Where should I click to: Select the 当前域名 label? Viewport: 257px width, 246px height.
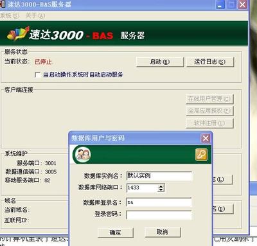pyautogui.click(x=17, y=209)
